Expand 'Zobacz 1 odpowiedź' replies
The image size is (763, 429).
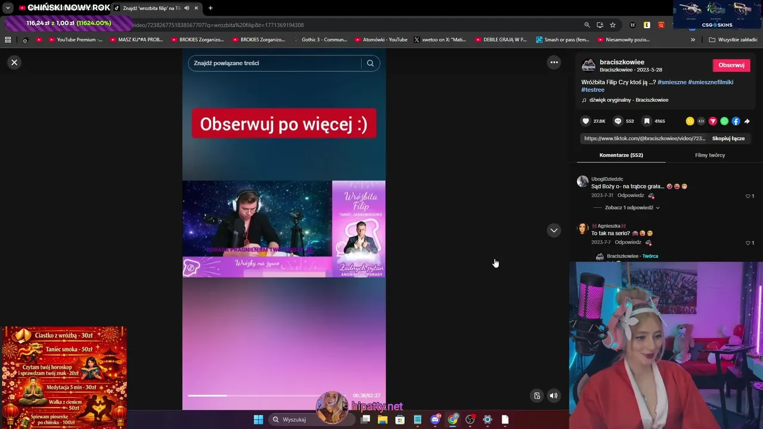(632, 207)
